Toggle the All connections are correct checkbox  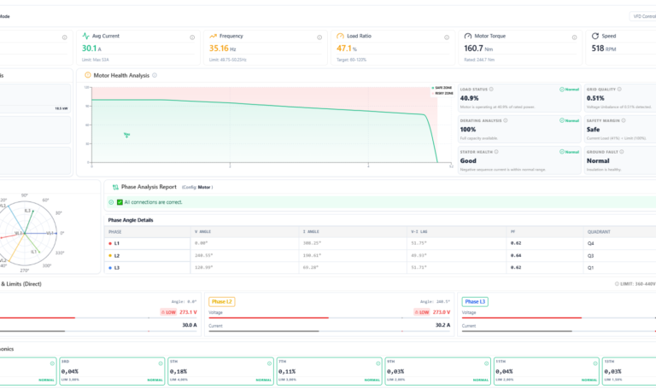(x=120, y=202)
